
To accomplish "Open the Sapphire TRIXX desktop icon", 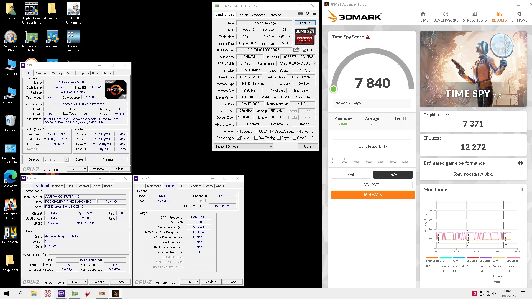I will click(x=11, y=41).
